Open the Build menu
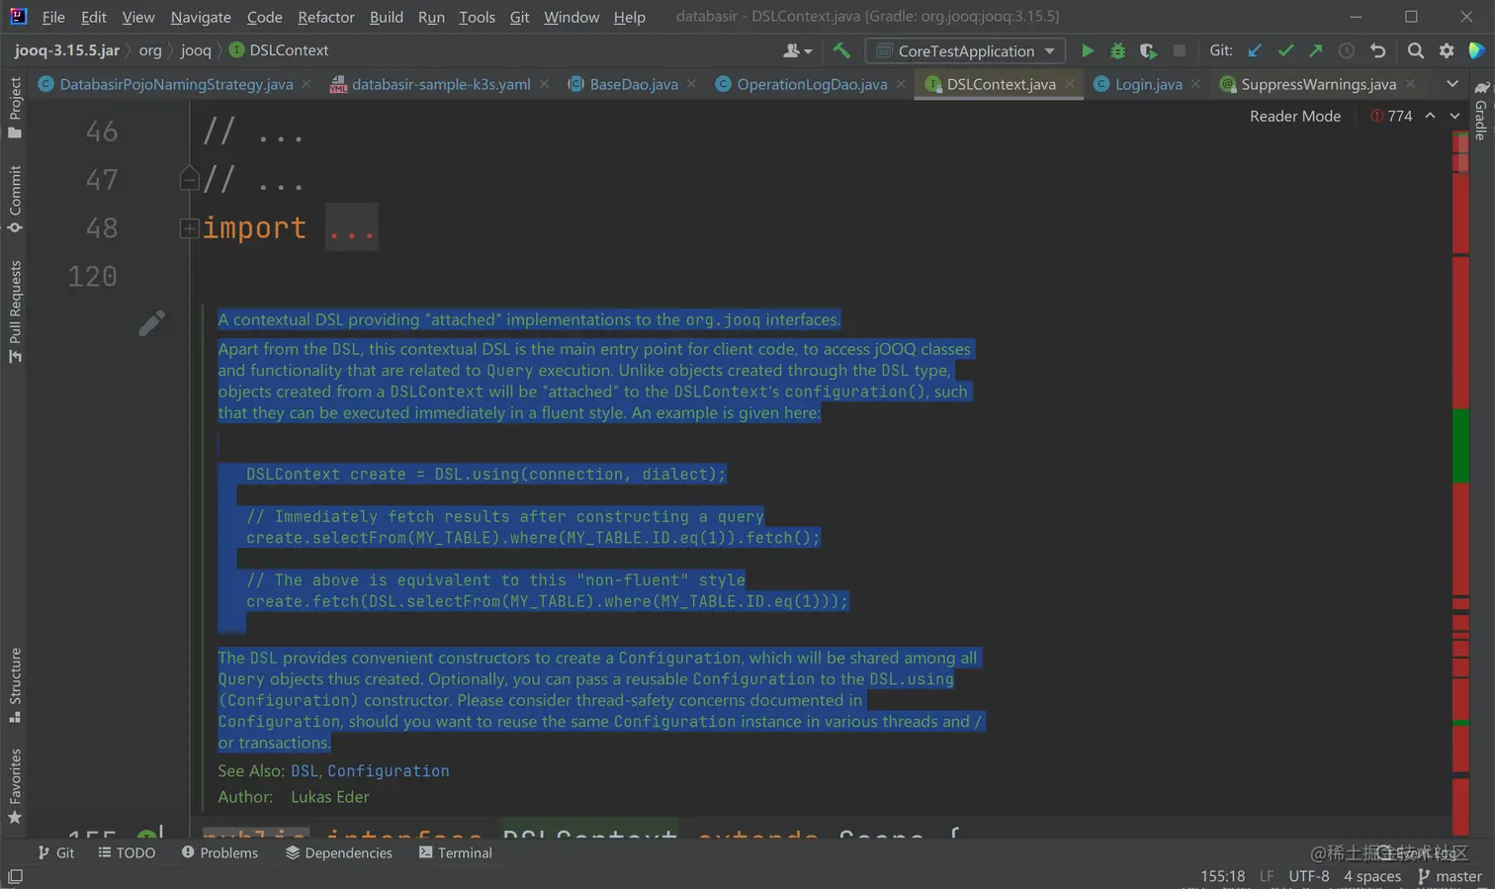Viewport: 1495px width, 889px height. click(x=387, y=17)
